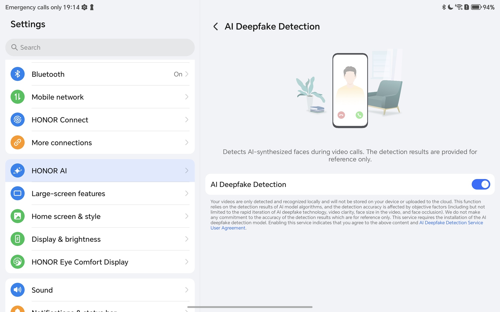Tap the battery status icon

(476, 7)
